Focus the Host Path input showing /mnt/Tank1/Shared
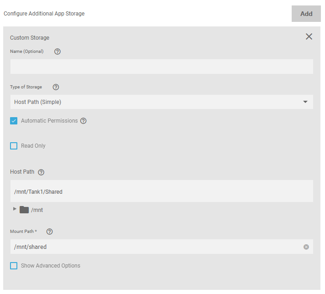 pyautogui.click(x=162, y=191)
